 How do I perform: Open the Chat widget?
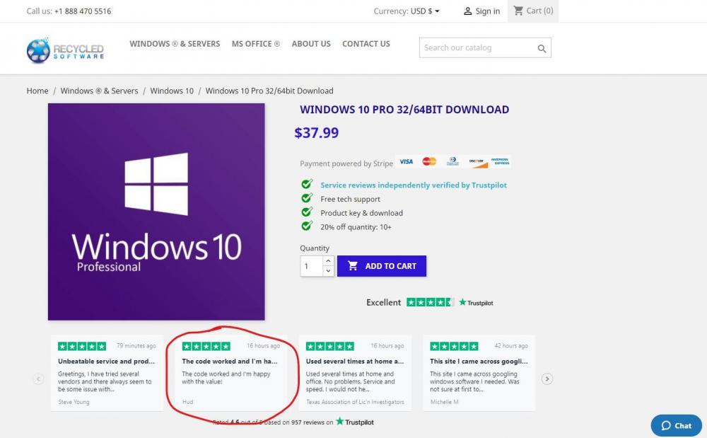pyautogui.click(x=676, y=425)
